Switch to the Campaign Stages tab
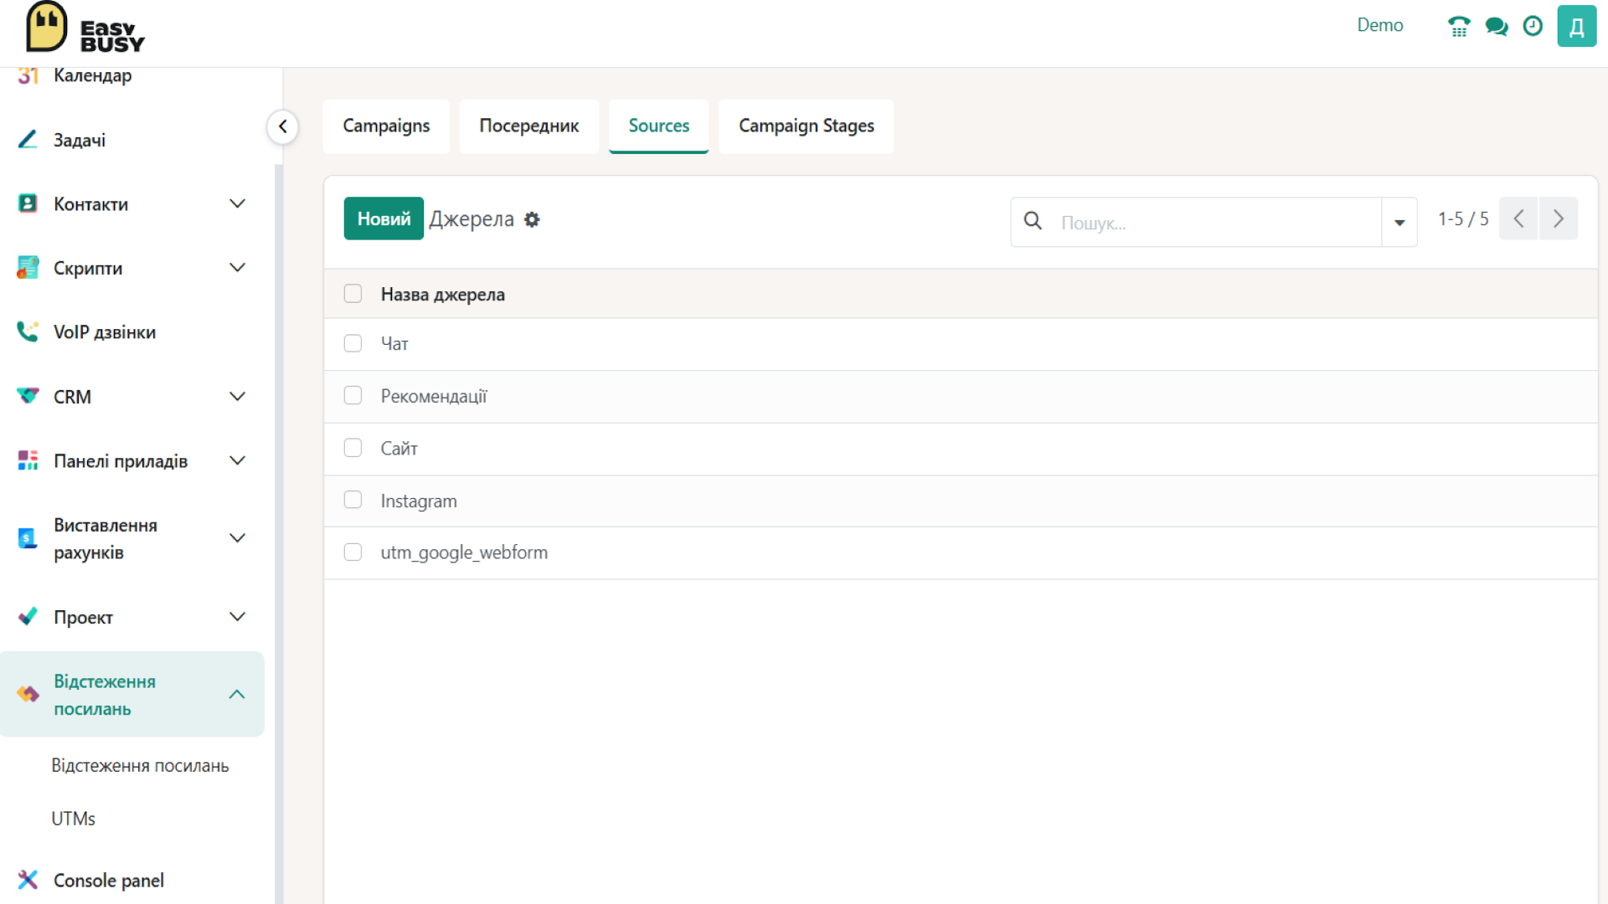1608x904 pixels. (807, 126)
